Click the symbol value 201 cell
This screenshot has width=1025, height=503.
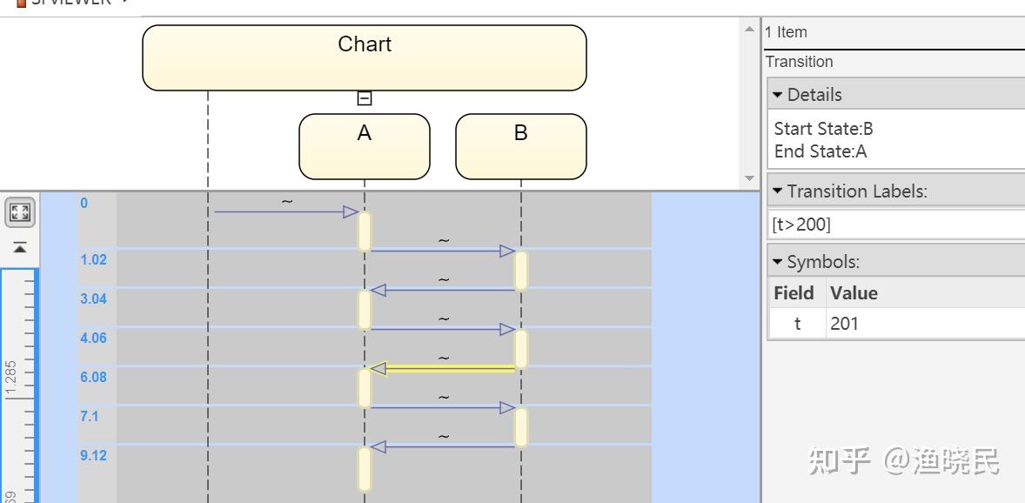924,324
